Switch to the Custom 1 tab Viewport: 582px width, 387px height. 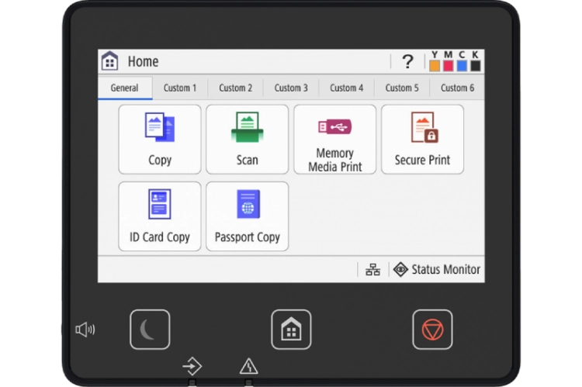click(180, 88)
